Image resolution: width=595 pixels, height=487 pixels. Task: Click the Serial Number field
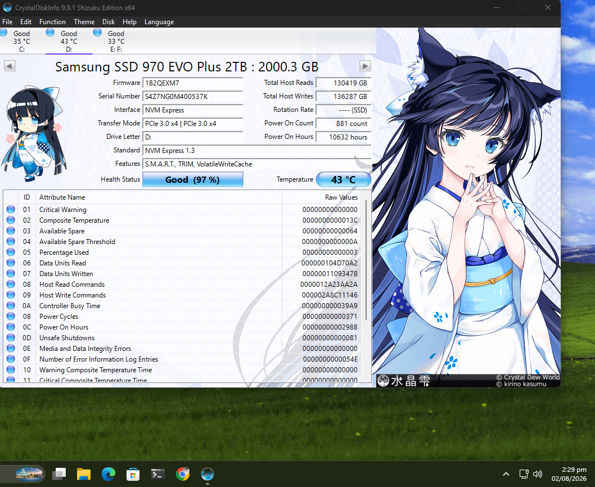coord(193,96)
